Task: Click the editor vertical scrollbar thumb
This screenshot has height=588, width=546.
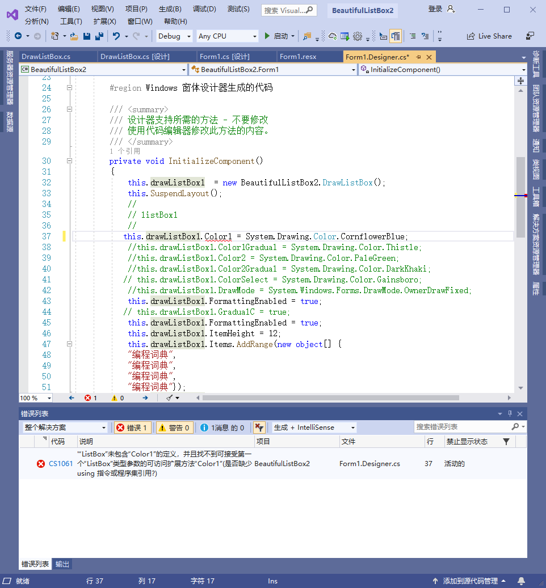Action: 520,197
